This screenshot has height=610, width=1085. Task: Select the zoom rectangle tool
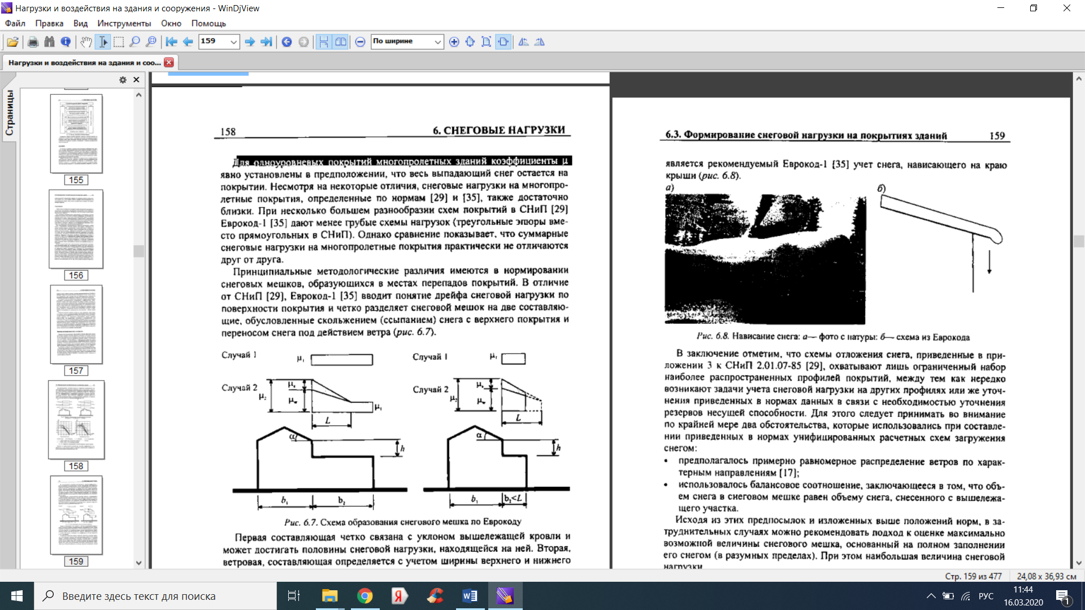151,42
